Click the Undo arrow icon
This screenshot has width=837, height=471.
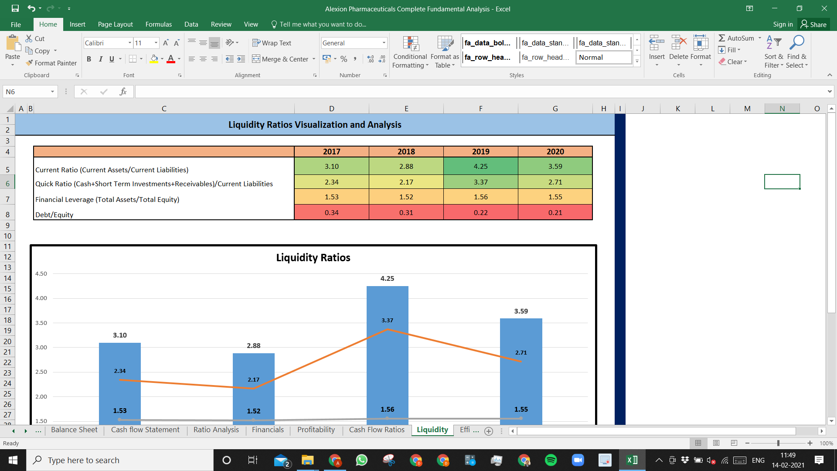(x=31, y=8)
